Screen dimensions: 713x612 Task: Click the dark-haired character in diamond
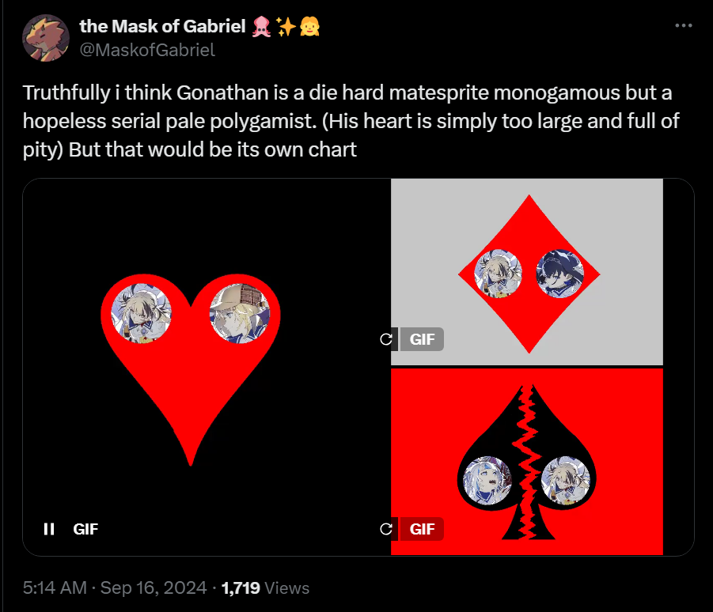tap(559, 274)
